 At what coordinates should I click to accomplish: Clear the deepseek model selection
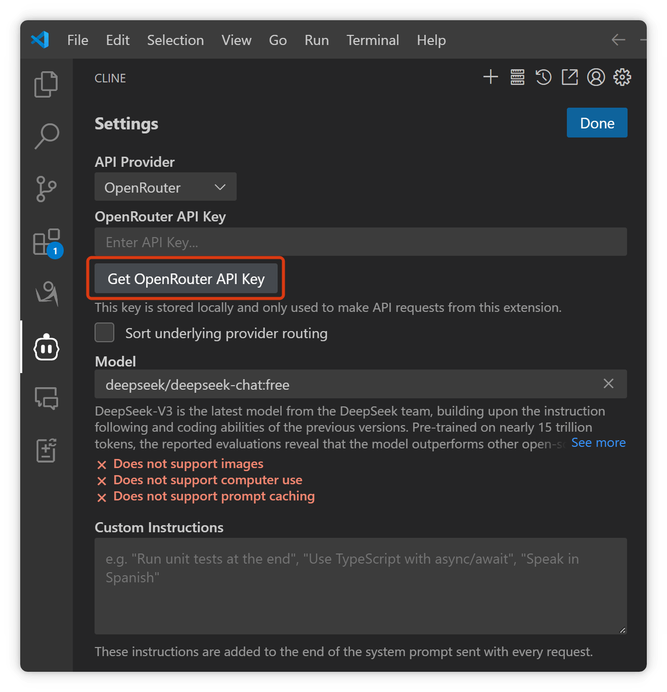coord(608,384)
